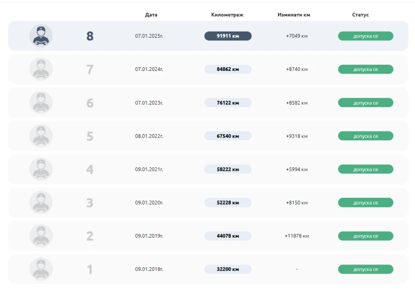Click the Дата column header

click(x=151, y=15)
